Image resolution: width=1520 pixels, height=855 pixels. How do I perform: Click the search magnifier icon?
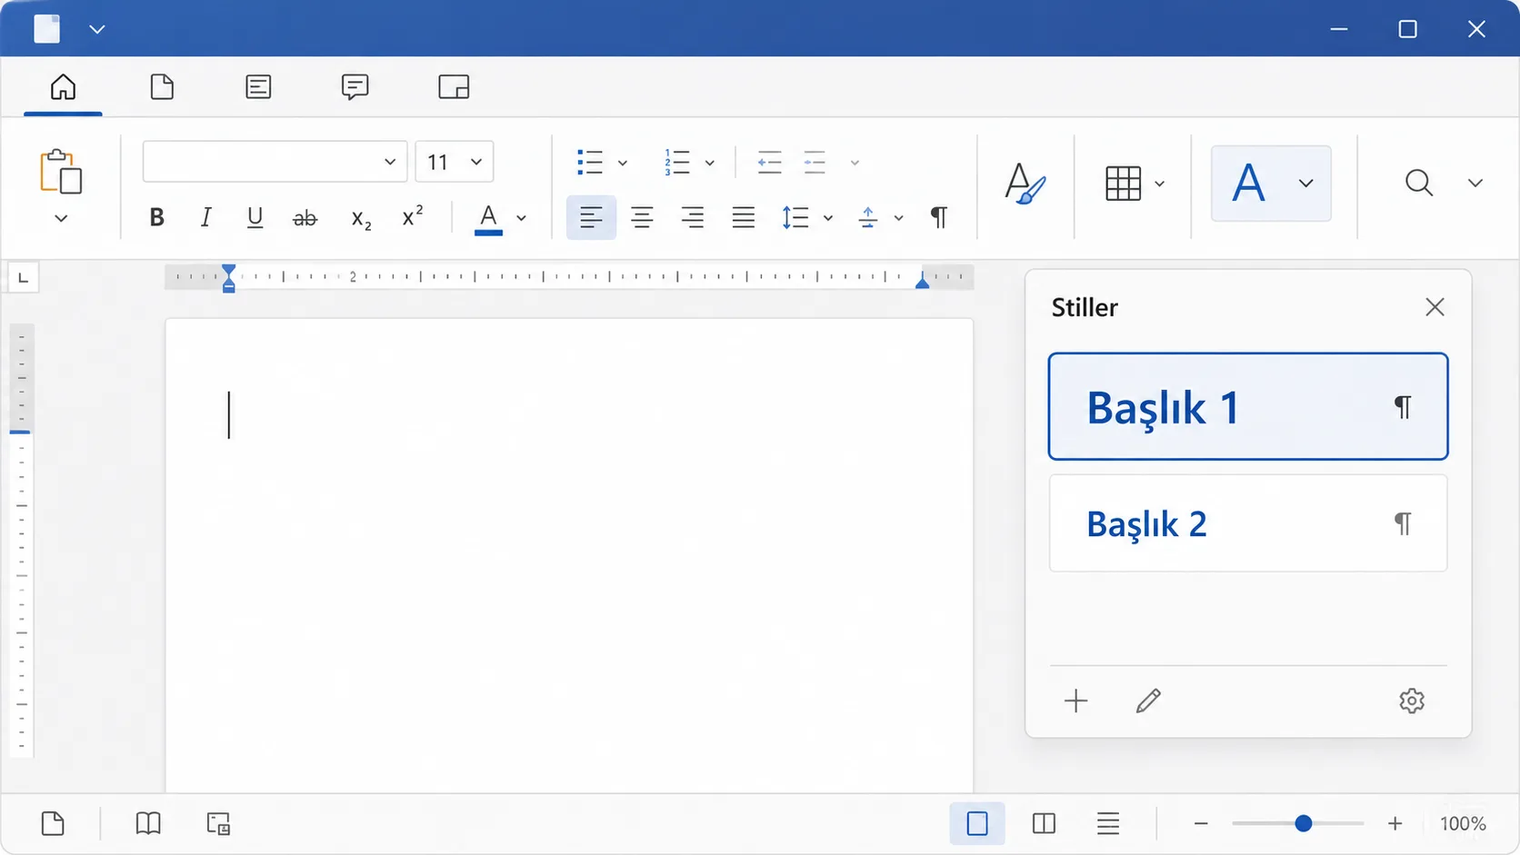coord(1419,183)
